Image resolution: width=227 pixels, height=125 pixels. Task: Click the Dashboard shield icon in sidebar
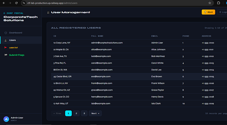pyautogui.click(x=6, y=33)
